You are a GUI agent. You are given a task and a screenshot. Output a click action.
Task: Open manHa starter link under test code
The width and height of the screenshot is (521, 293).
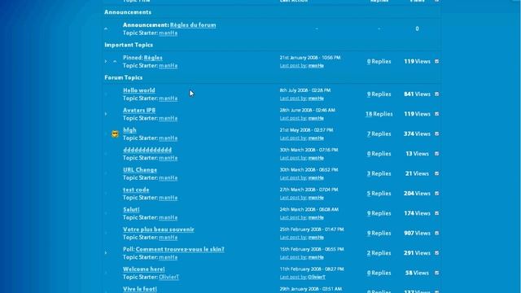click(x=169, y=198)
